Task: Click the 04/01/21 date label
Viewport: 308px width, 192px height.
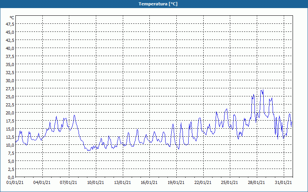Action: click(x=42, y=182)
